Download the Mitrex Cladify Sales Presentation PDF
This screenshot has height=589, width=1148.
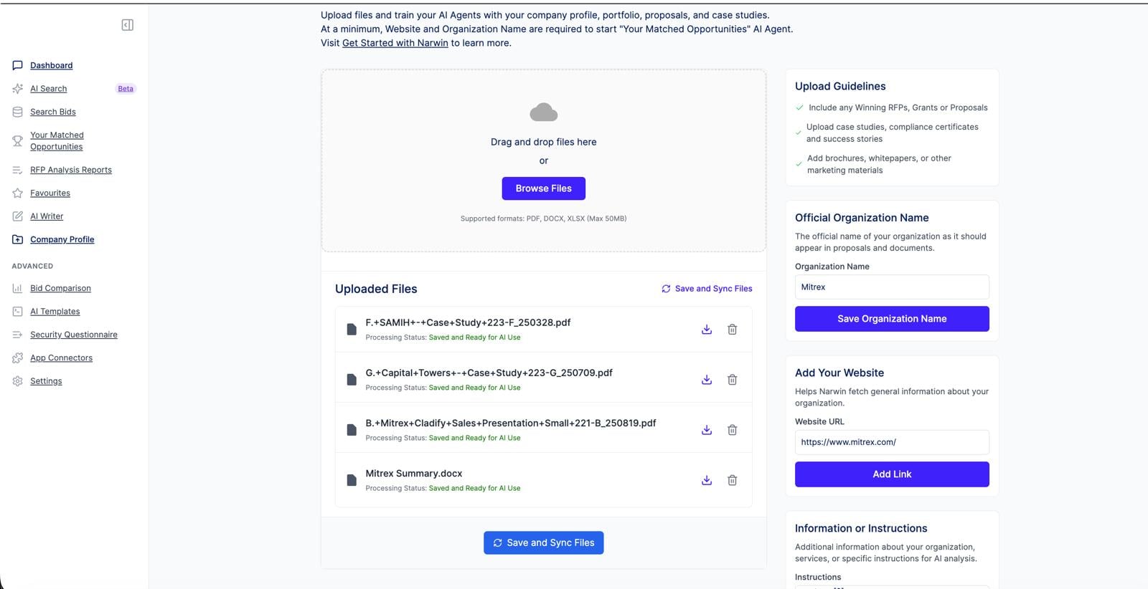coord(707,430)
